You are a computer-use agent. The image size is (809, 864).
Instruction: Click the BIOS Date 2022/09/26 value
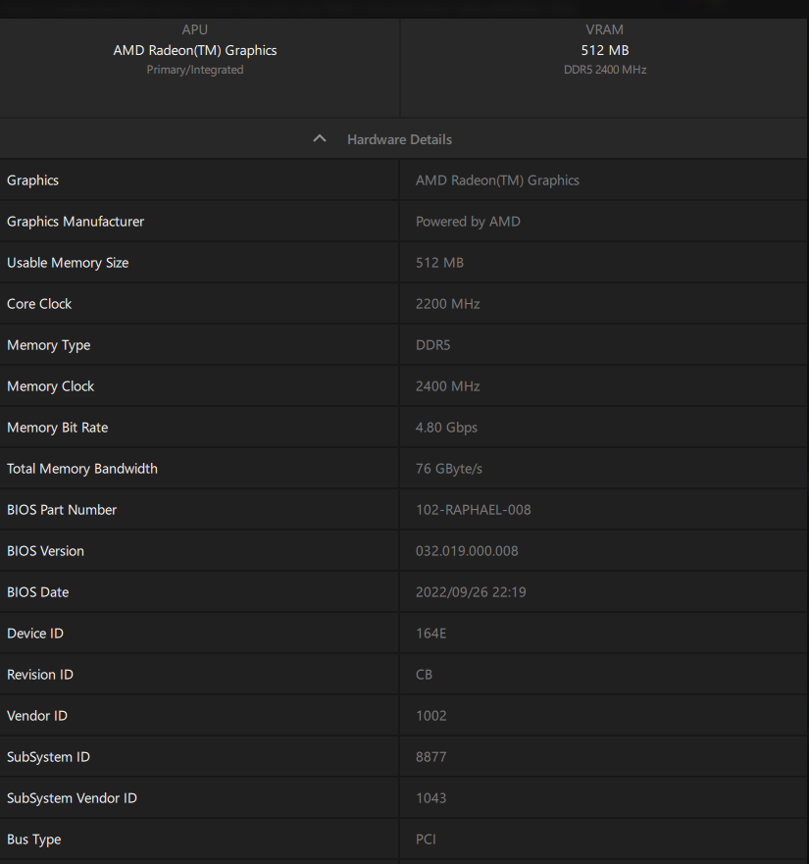tap(471, 592)
